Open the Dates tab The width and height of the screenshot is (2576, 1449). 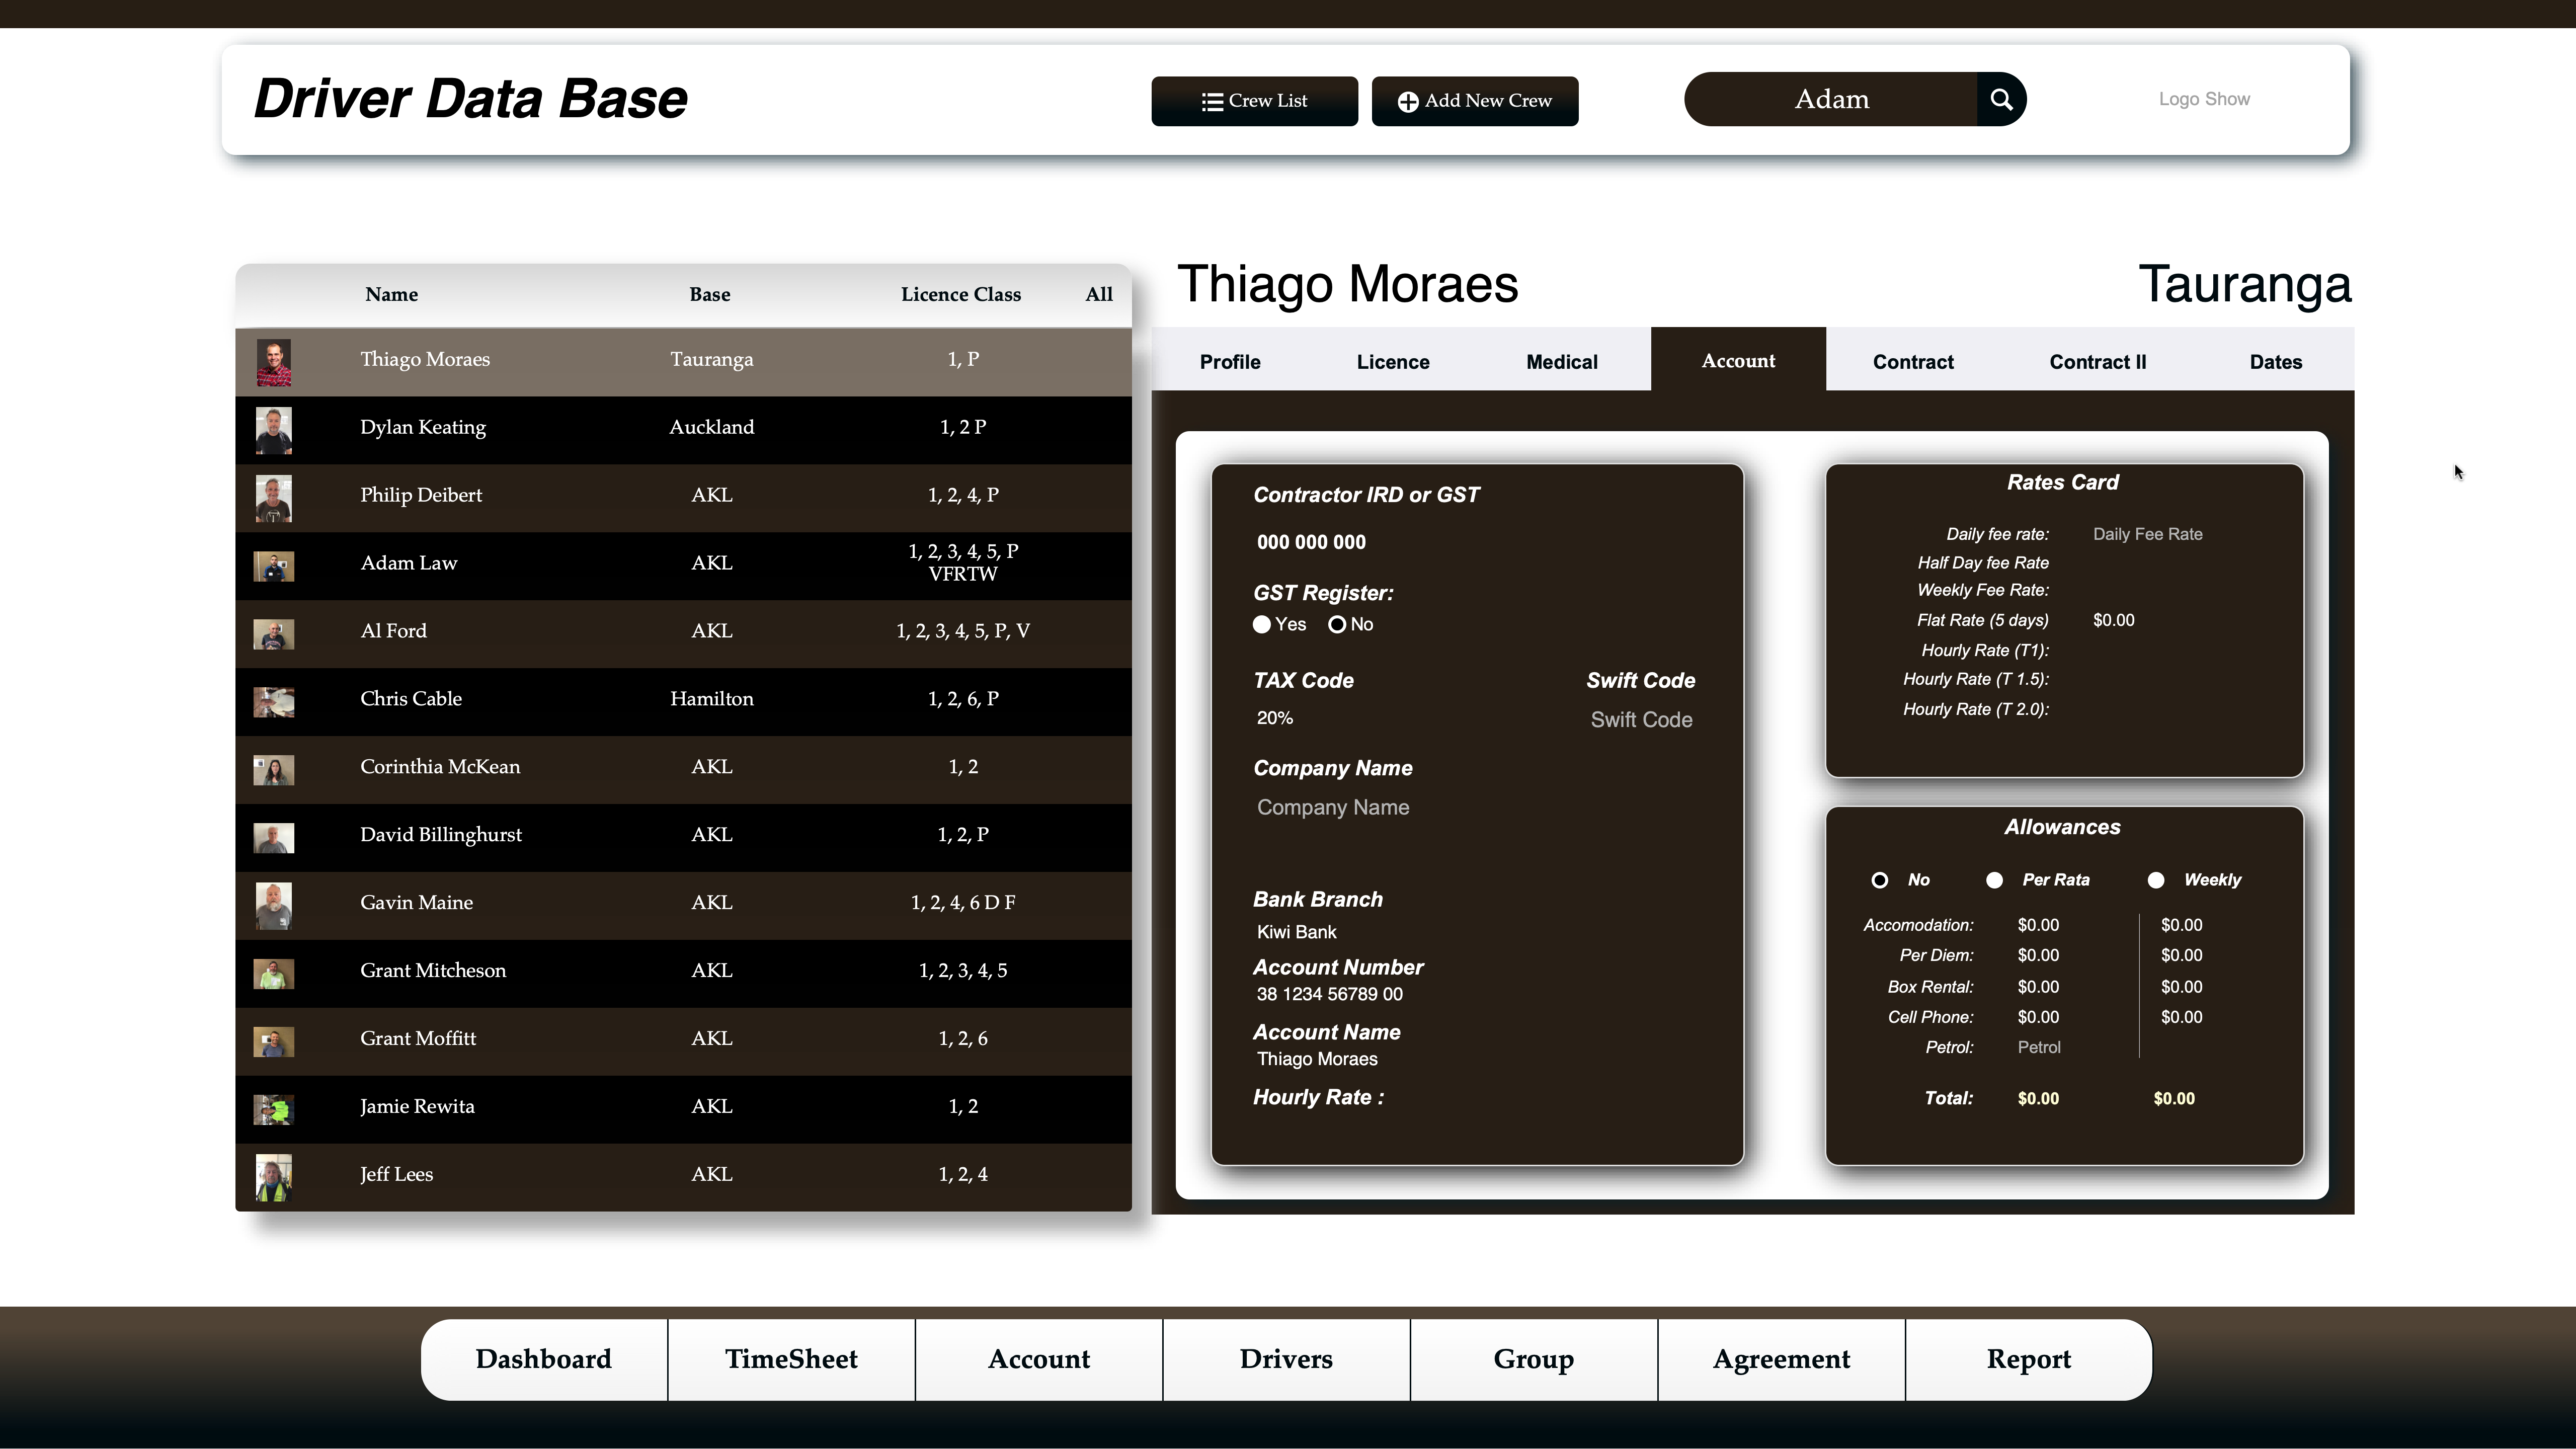click(2276, 361)
